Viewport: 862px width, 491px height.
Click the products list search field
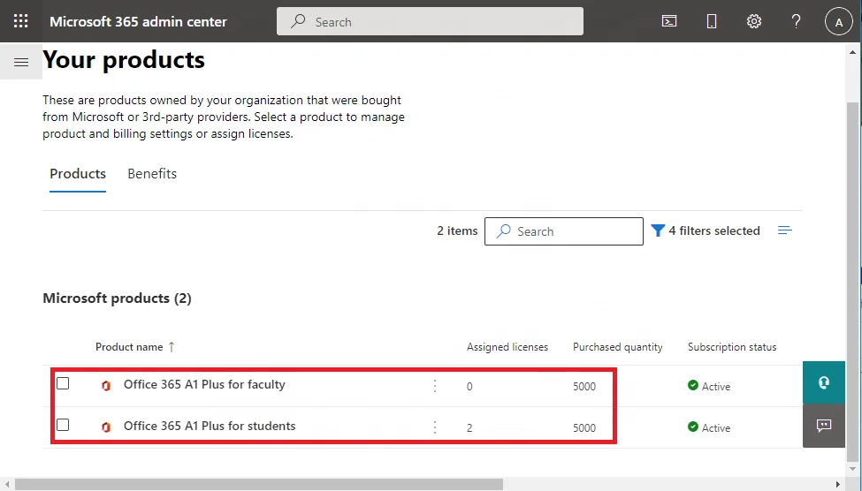click(563, 231)
